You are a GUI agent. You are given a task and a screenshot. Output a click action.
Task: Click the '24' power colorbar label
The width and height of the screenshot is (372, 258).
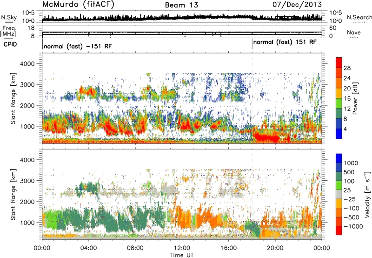pyautogui.click(x=347, y=78)
